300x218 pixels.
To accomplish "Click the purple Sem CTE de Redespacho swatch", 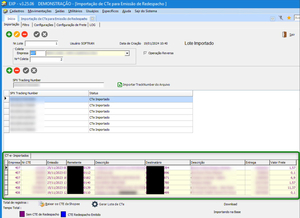I will pos(22,214).
